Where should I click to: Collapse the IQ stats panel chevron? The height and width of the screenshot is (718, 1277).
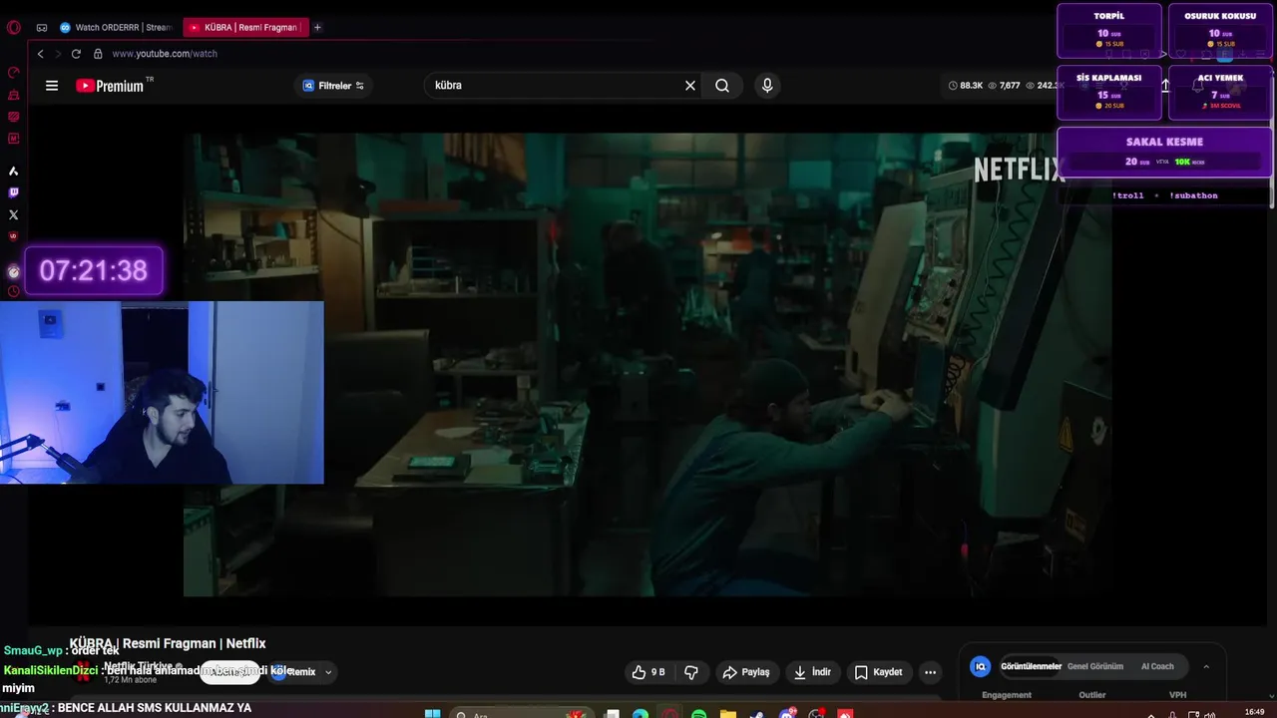point(1206,666)
